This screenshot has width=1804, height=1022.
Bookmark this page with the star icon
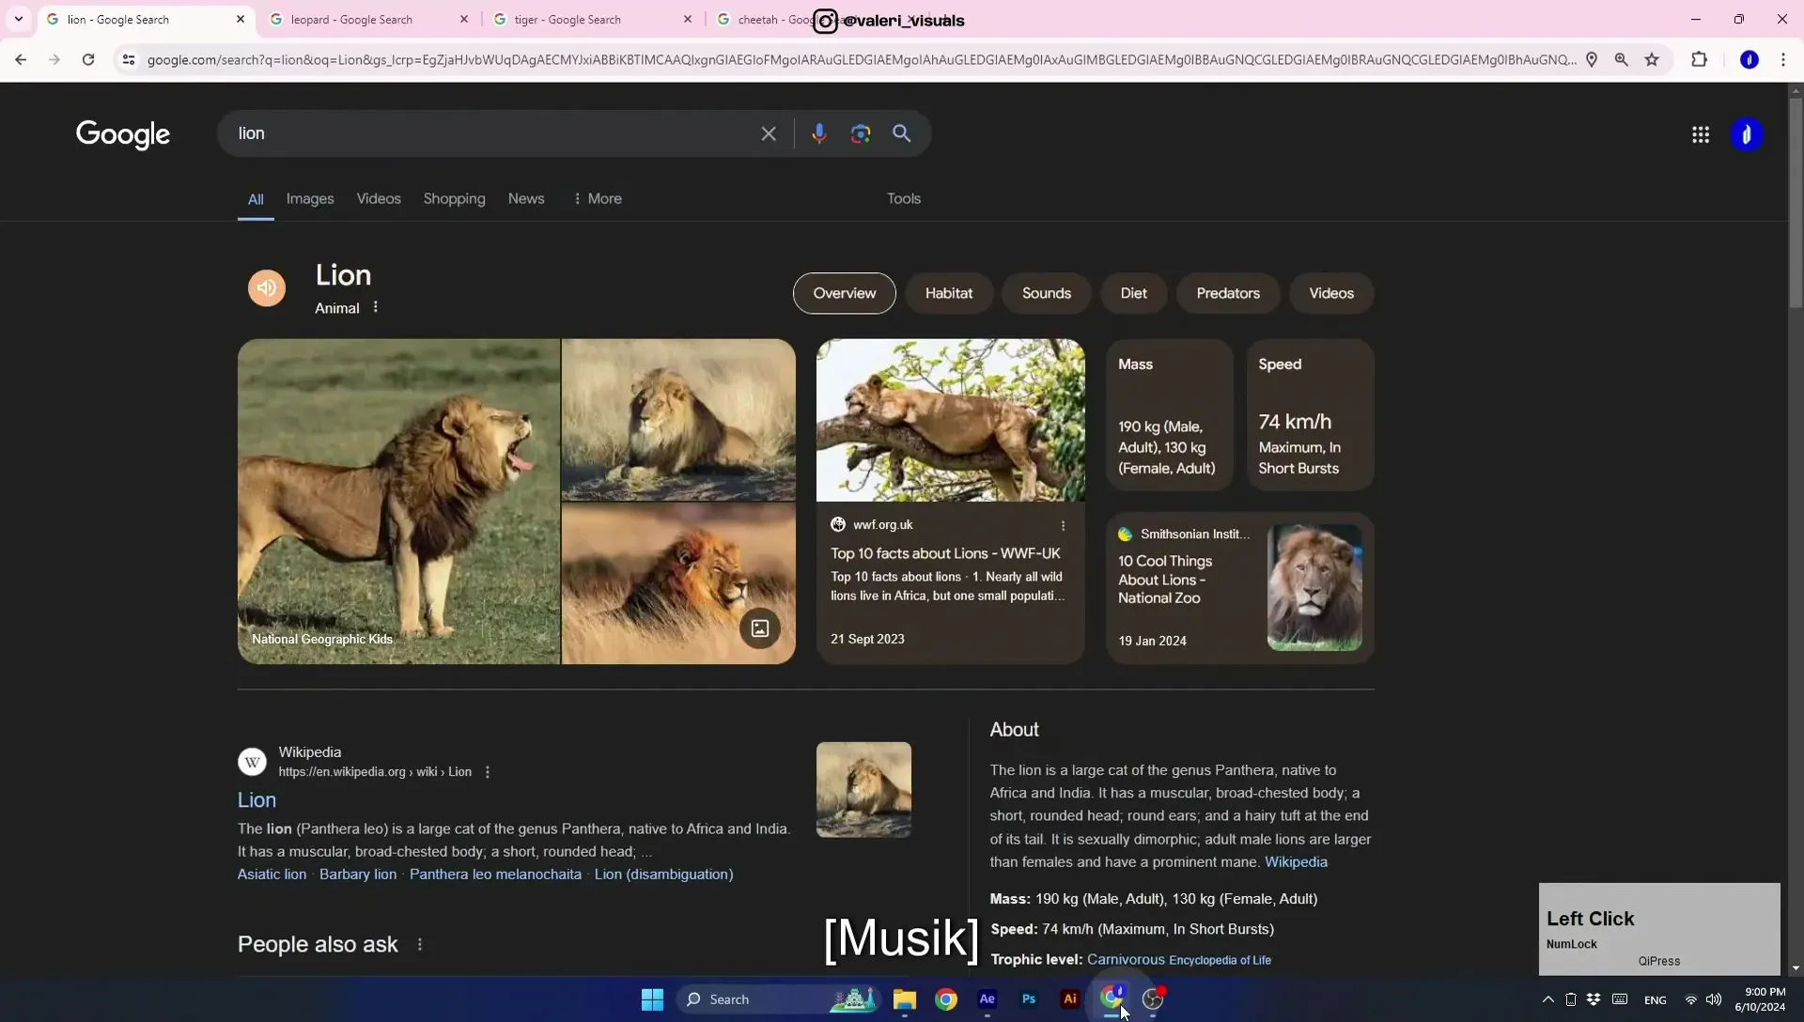(1652, 59)
